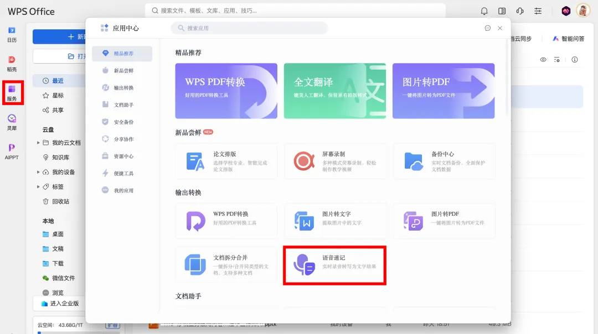598x334 pixels.
Task: Open 最近 recent files list
Action: (59, 81)
